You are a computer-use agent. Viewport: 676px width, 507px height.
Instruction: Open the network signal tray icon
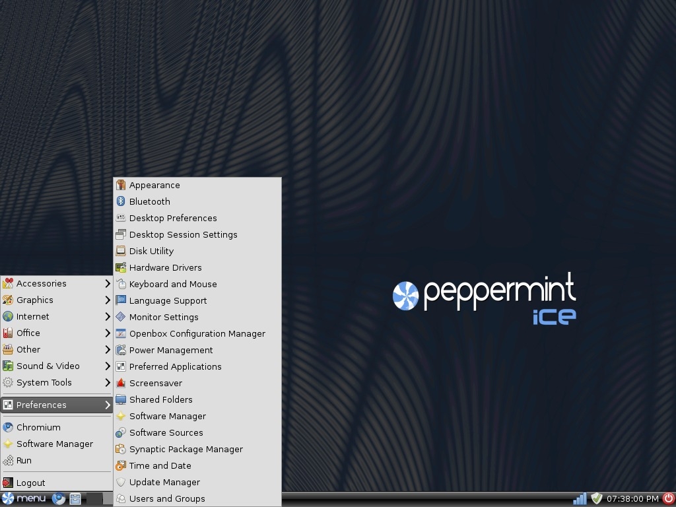pos(580,499)
